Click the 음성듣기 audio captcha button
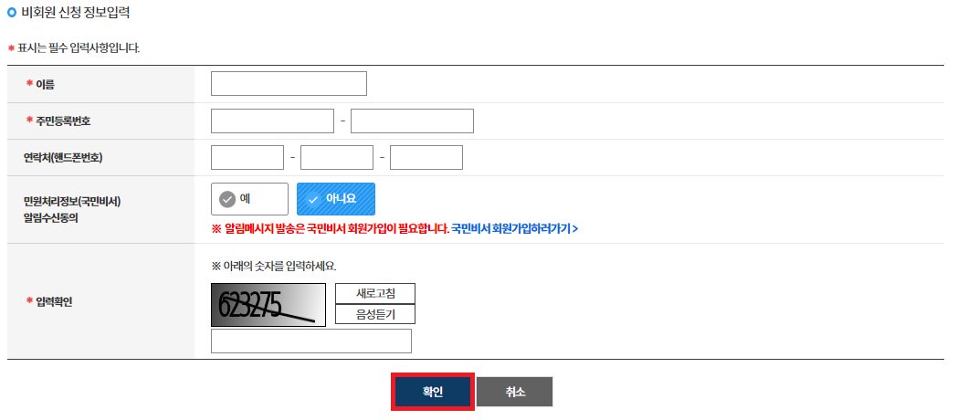Image resolution: width=957 pixels, height=420 pixels. [375, 314]
